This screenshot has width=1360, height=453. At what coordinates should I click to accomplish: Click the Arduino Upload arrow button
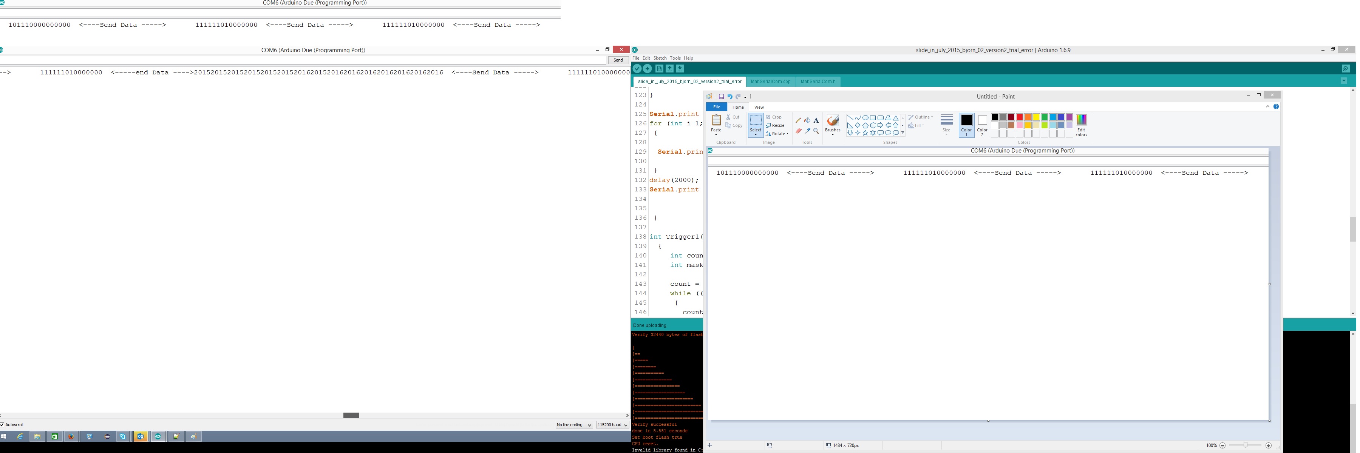tap(647, 69)
